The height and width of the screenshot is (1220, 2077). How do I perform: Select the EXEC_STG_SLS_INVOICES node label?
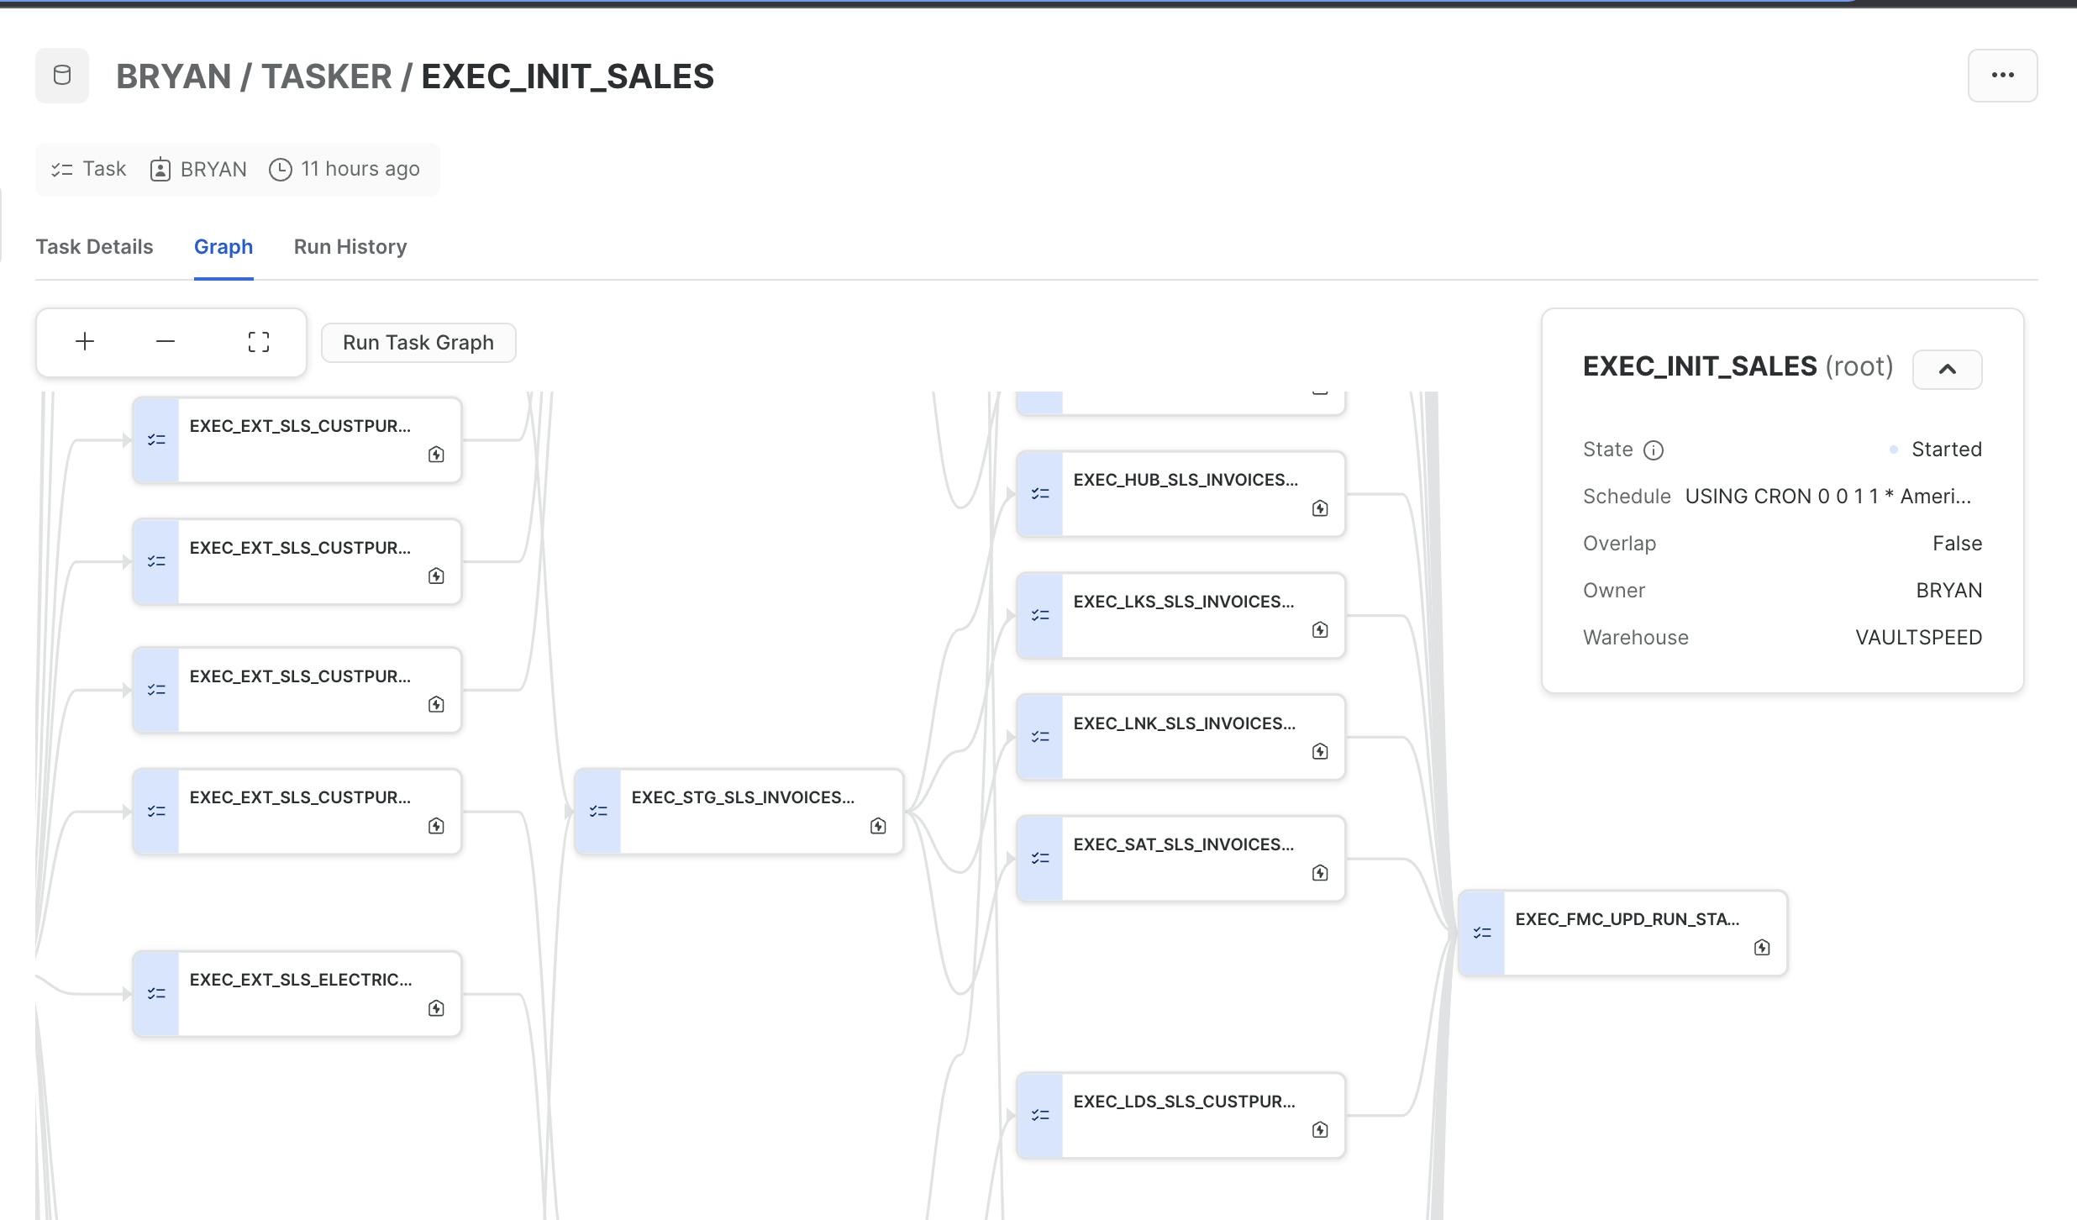743,797
